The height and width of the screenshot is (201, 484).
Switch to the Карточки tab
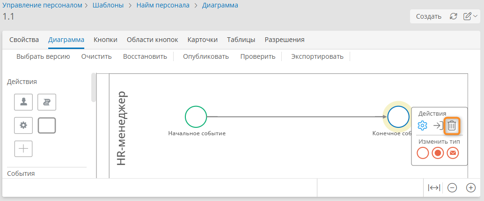[203, 40]
